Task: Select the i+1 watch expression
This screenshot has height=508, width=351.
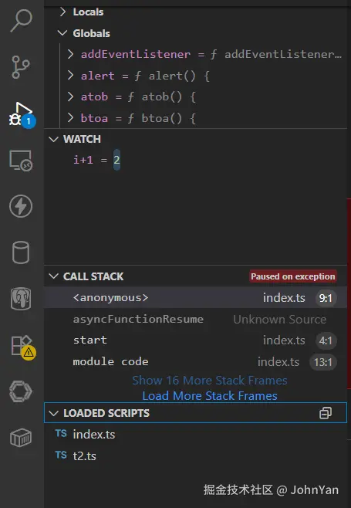Action: pos(196,160)
